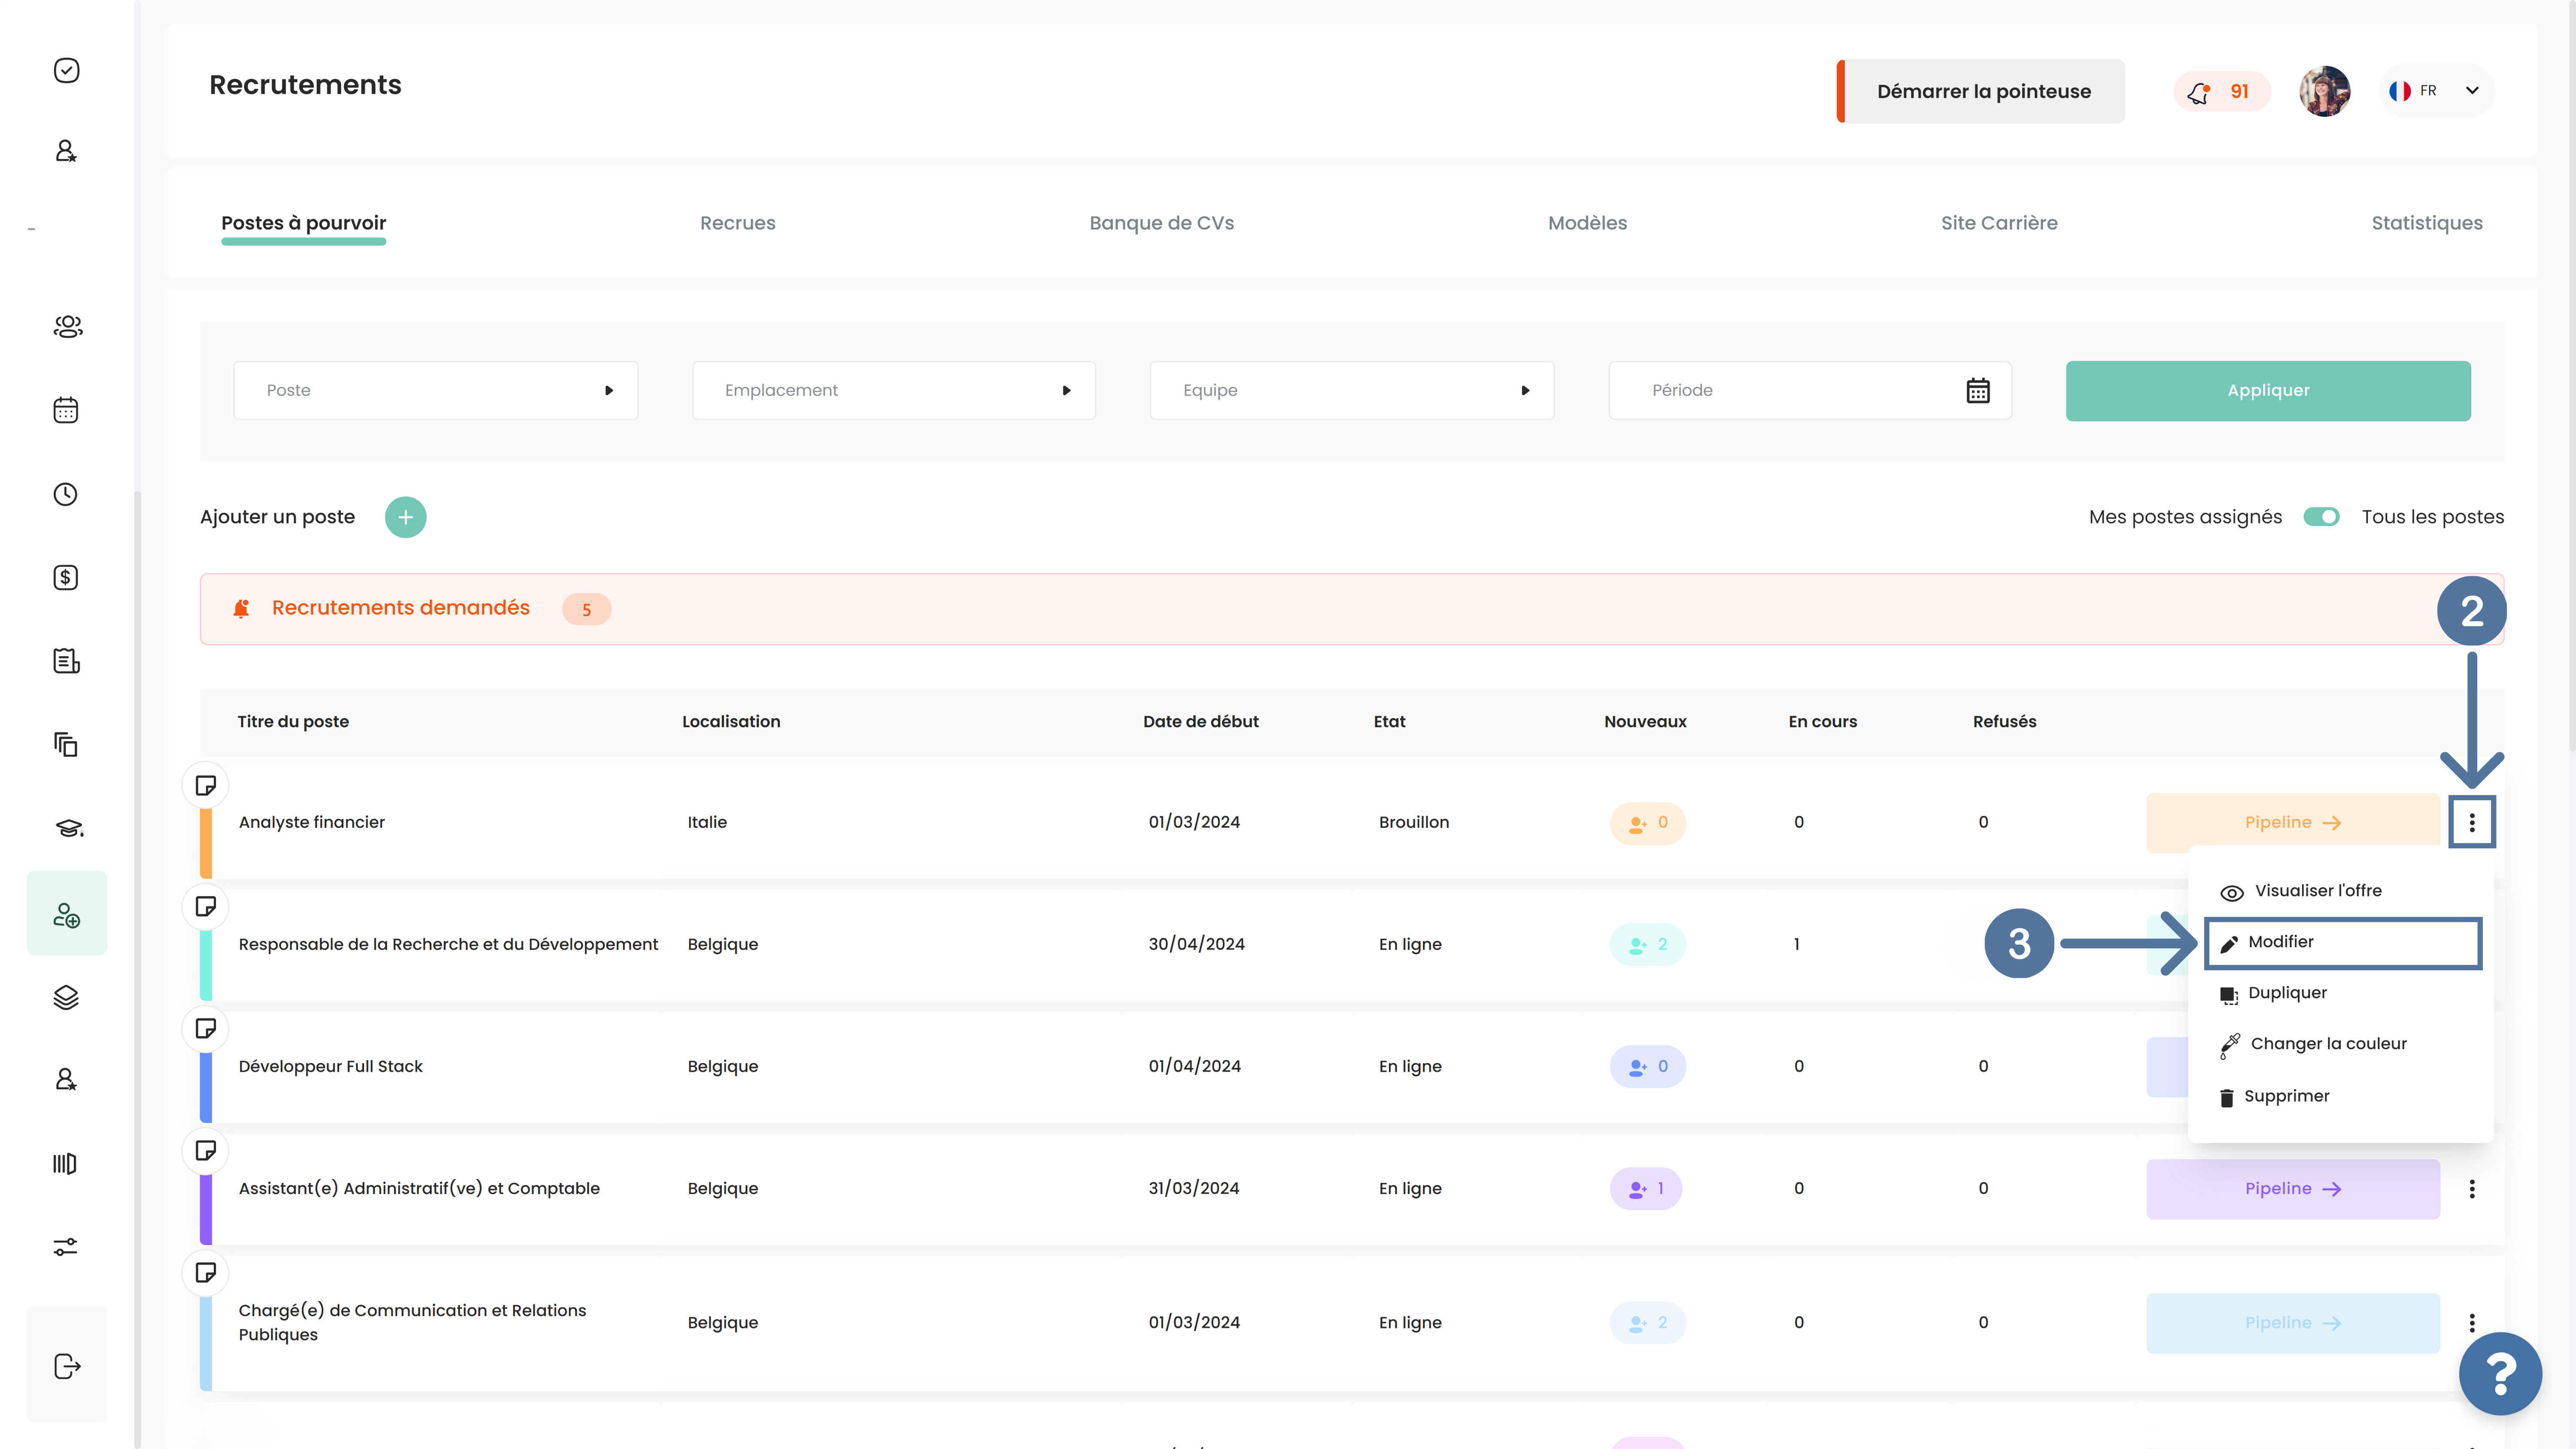Click the Appliquer filter button
2576x1449 pixels.
point(2268,391)
